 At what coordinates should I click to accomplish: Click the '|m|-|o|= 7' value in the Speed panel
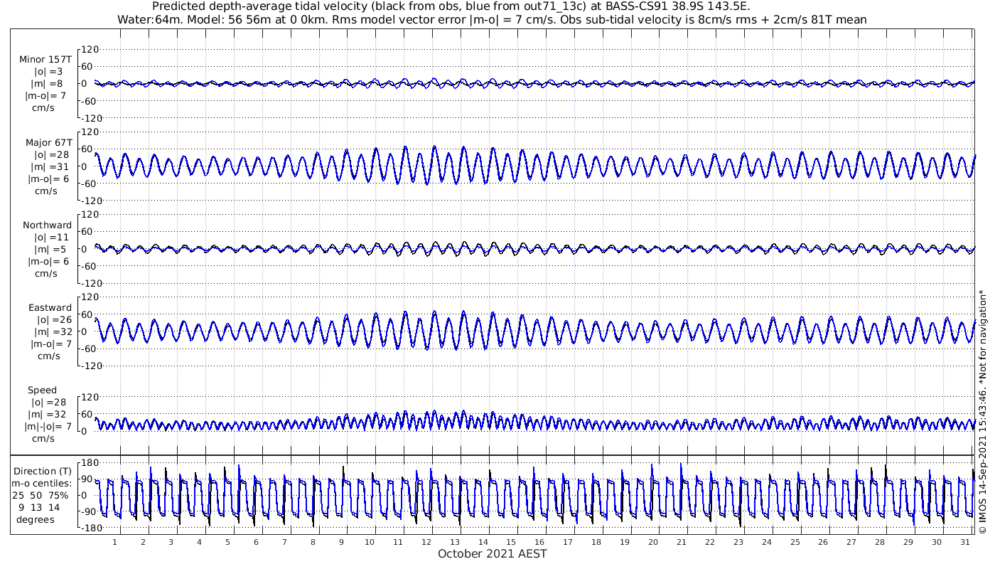pyautogui.click(x=48, y=426)
